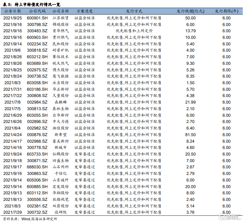Select the 江苏租赁 company name cell
243x222 pixels.
coord(60,18)
